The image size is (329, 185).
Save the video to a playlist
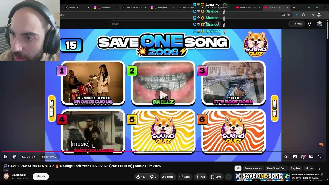[x=216, y=177]
